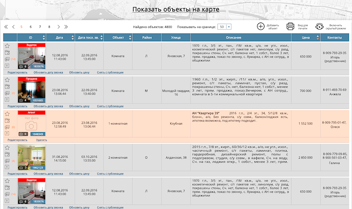
Task: Click price 1 552 500
Action: tap(306, 124)
